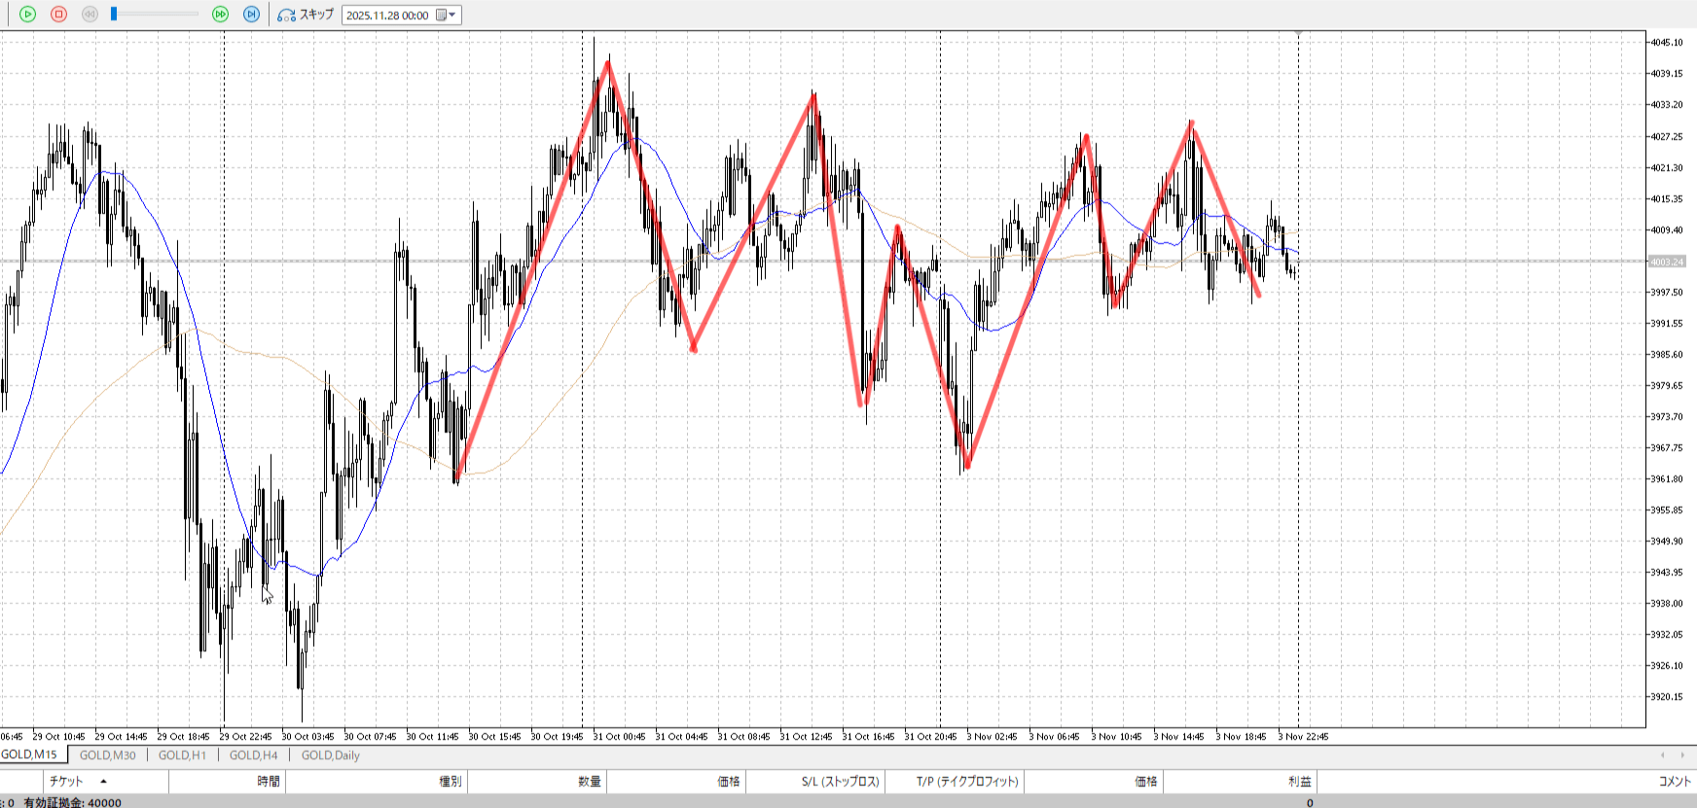Switch to the GOLD,M30 chart tab

pos(107,755)
